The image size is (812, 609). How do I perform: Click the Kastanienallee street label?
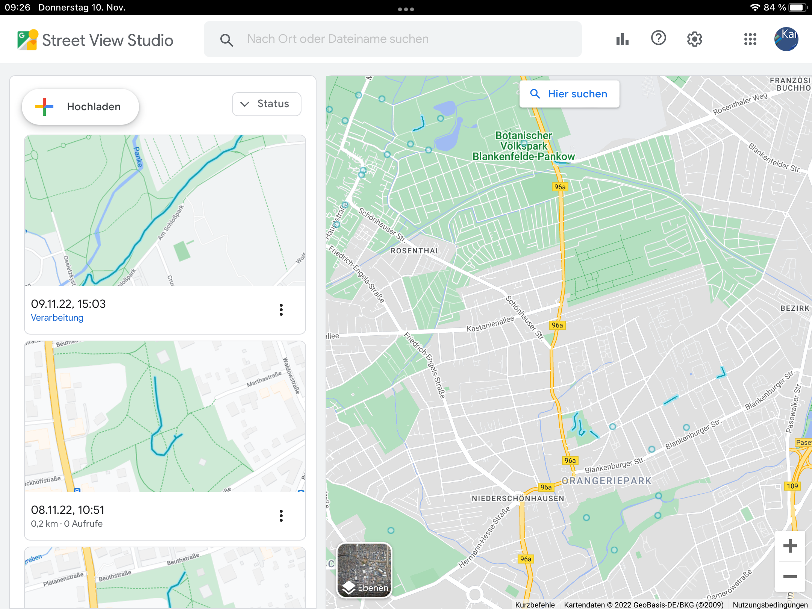point(490,324)
